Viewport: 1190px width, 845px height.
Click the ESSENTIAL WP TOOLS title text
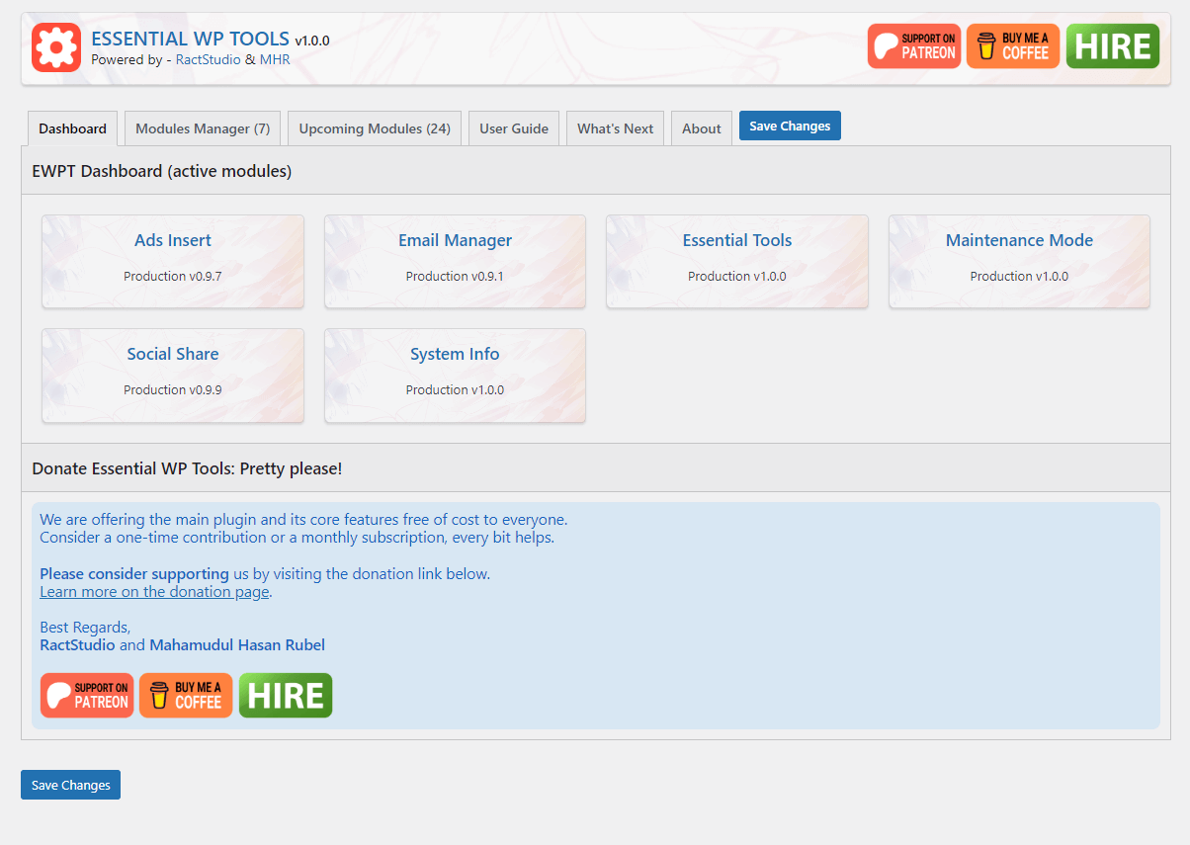point(191,39)
